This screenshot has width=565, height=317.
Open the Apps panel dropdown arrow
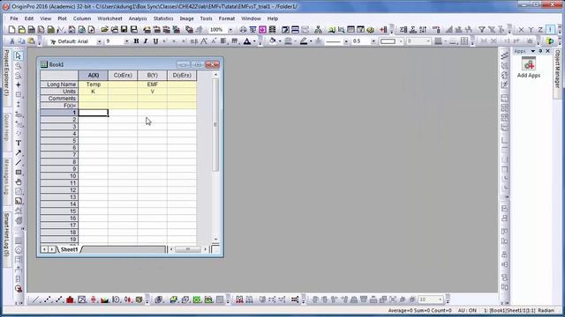[x=533, y=51]
